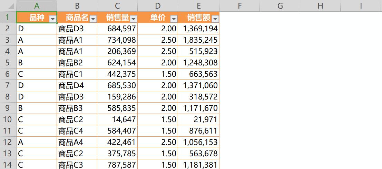
Task: Select column G header
Action: pos(280,6)
